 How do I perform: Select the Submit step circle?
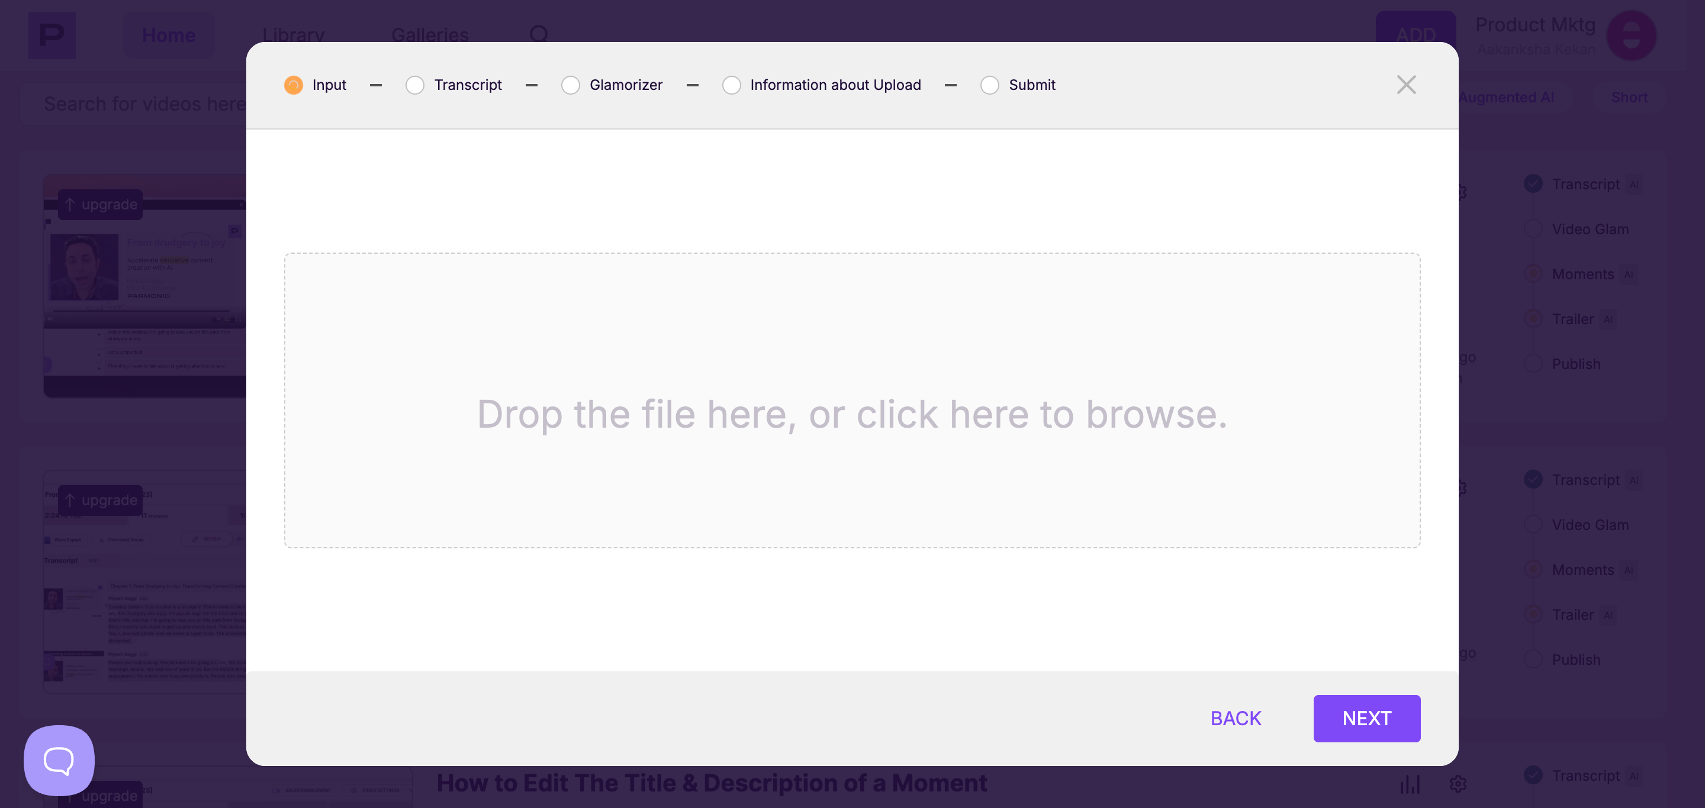(x=989, y=85)
